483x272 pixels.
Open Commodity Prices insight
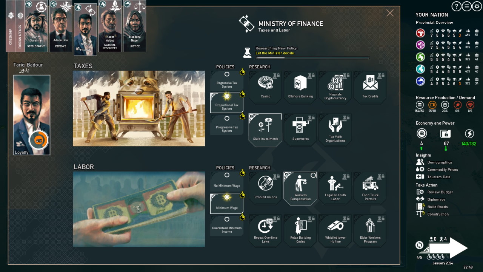pos(442,170)
